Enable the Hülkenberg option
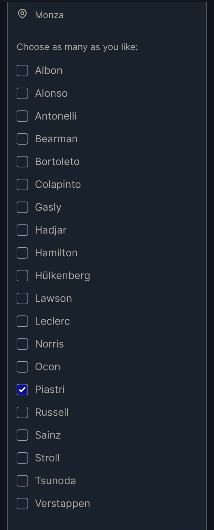Screen dimensions: 214x530 (x=22, y=276)
